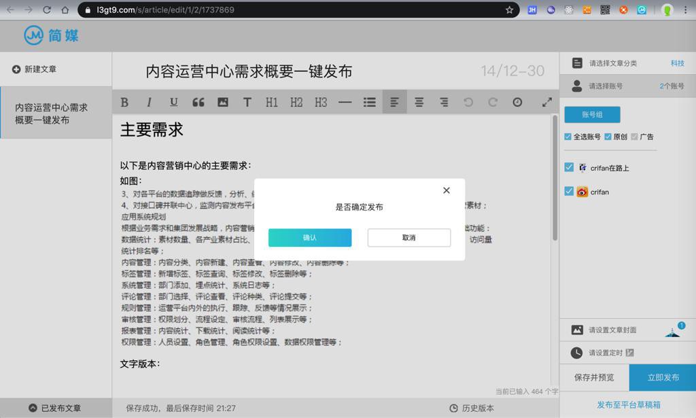The width and height of the screenshot is (696, 418).
Task: Cancel publishing with the 取消 button
Action: (408, 238)
